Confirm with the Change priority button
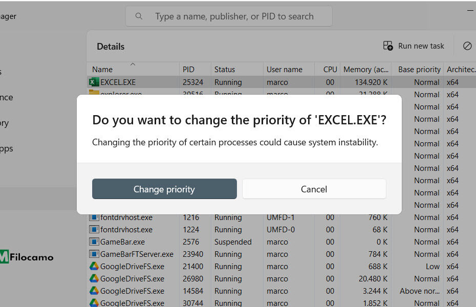 click(x=164, y=189)
